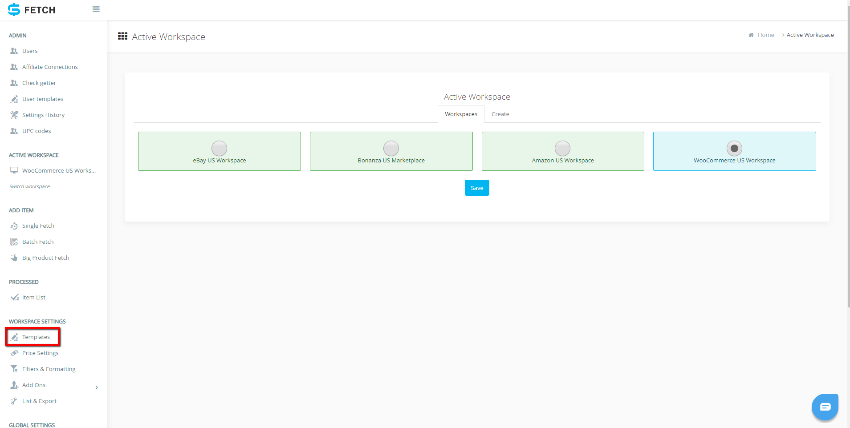The width and height of the screenshot is (850, 428).
Task: Click the Bonanza US Marketplace label
Action: point(391,160)
